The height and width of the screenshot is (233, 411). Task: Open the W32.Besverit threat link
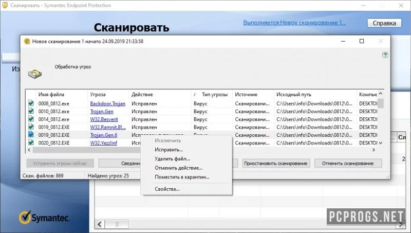point(104,119)
